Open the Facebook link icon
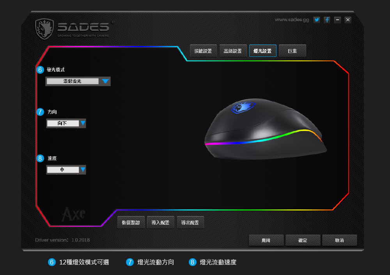 click(x=327, y=20)
